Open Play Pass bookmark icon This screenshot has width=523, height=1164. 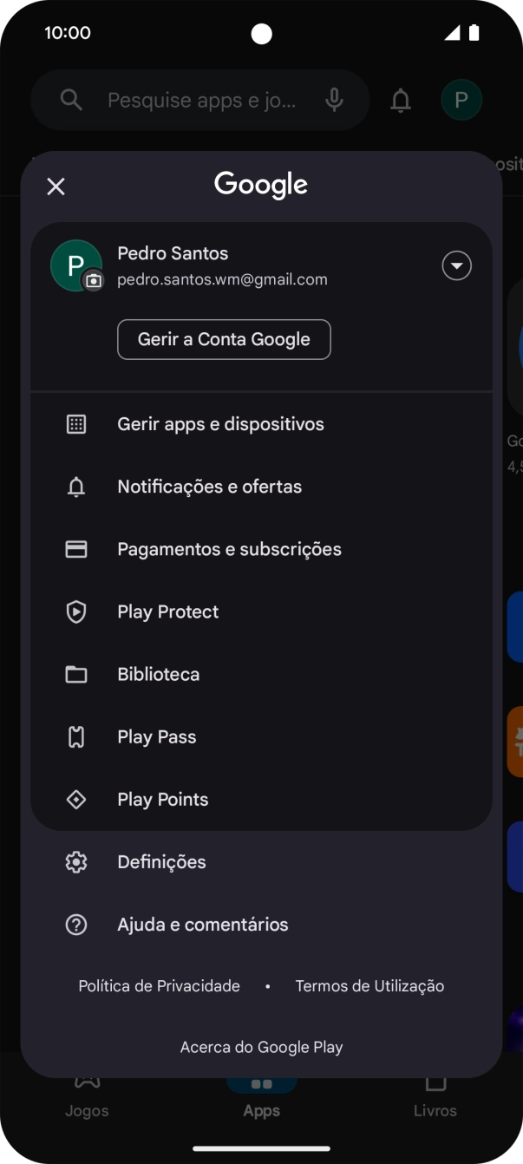pyautogui.click(x=76, y=736)
